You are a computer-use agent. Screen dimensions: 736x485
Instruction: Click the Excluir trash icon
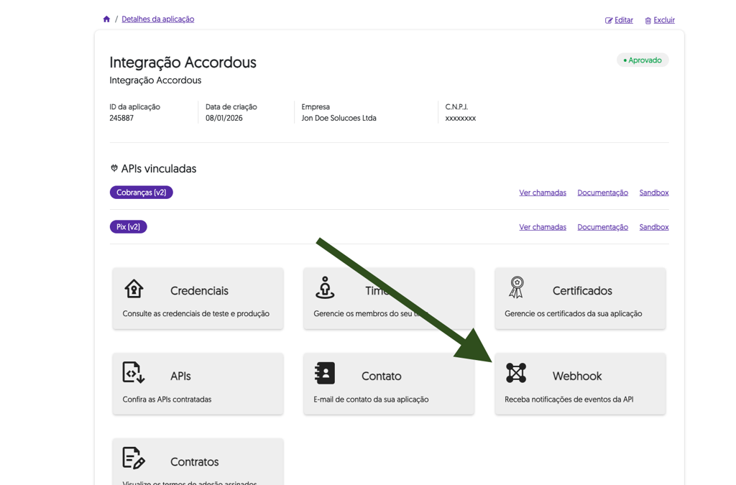[x=648, y=21]
